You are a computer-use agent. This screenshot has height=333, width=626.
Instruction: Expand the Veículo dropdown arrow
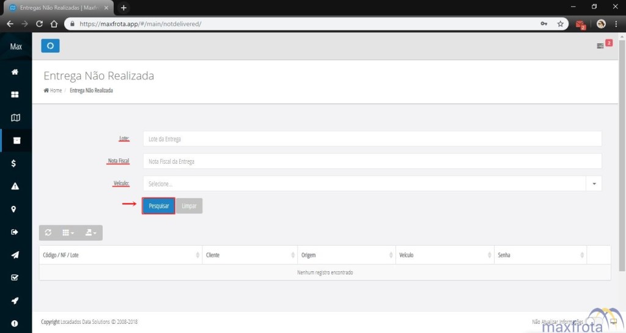(594, 183)
